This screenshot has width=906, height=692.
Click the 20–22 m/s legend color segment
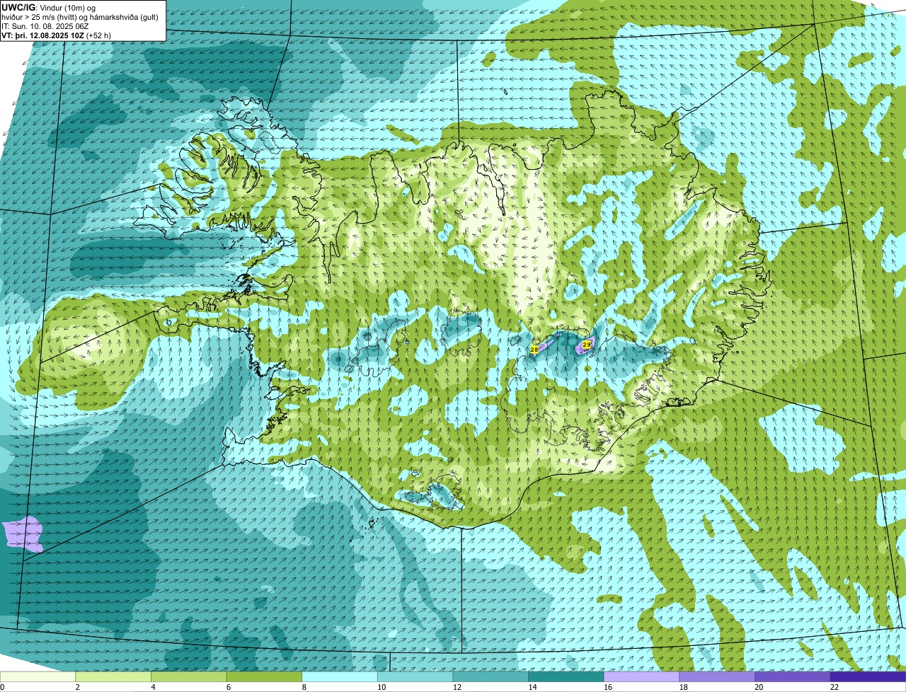(792, 676)
